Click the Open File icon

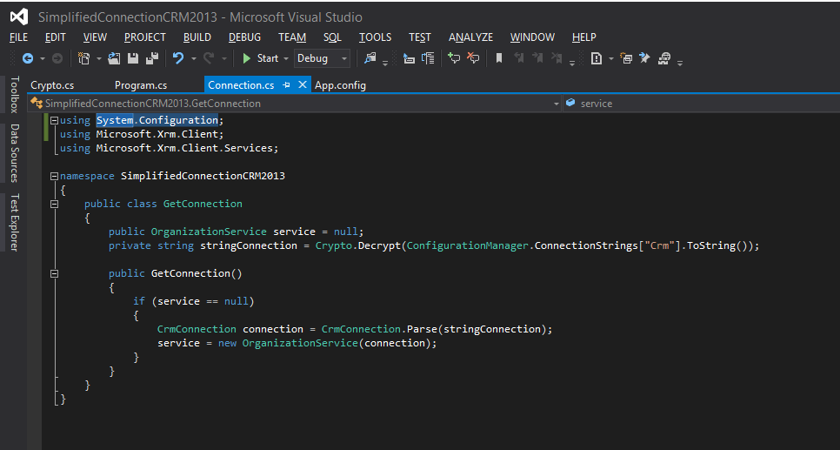coord(114,58)
